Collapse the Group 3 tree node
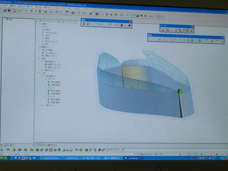 [x=45, y=97]
